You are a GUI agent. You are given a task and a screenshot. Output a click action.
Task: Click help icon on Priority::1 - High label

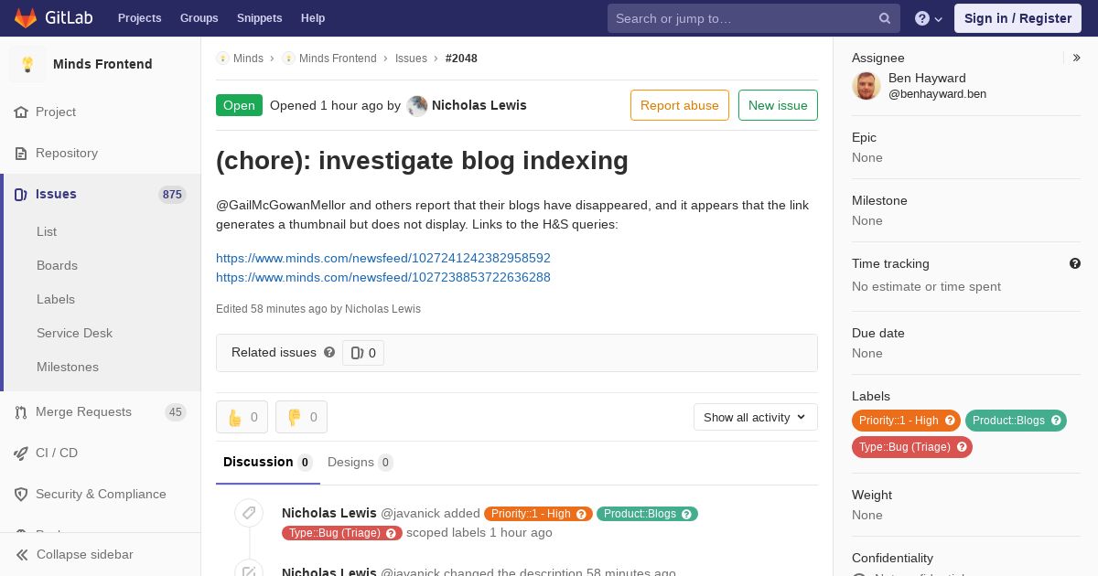(x=950, y=421)
